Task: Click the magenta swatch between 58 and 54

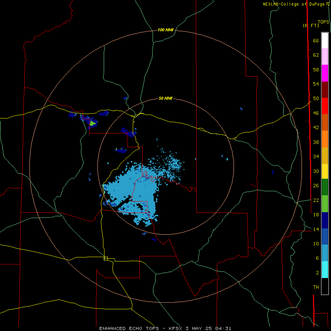Action: click(325, 73)
